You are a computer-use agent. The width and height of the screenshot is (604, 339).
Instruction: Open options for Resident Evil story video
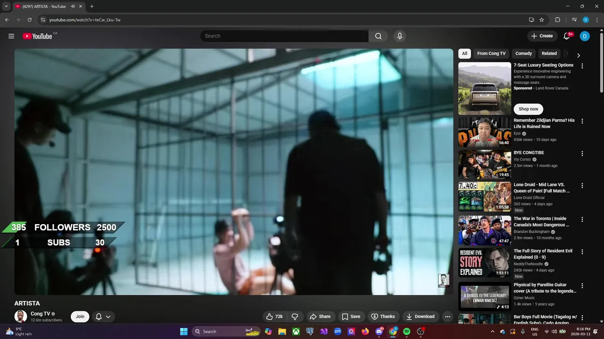pyautogui.click(x=582, y=252)
